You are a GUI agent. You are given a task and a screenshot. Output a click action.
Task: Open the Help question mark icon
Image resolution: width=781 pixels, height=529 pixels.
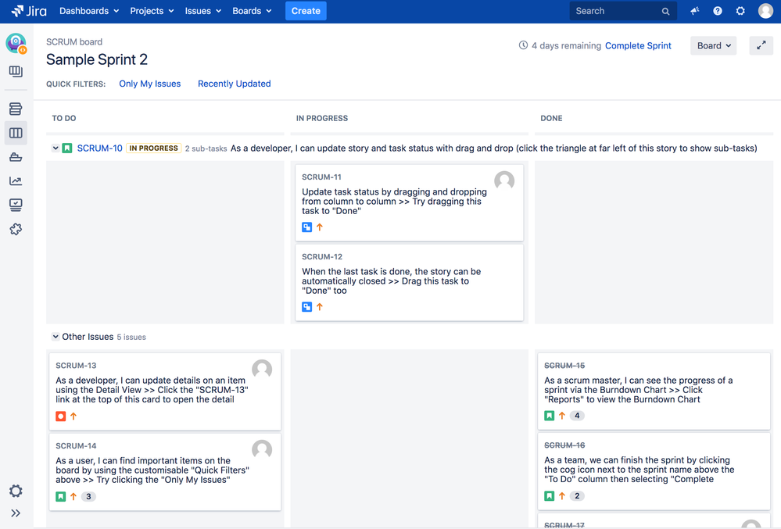pyautogui.click(x=717, y=11)
